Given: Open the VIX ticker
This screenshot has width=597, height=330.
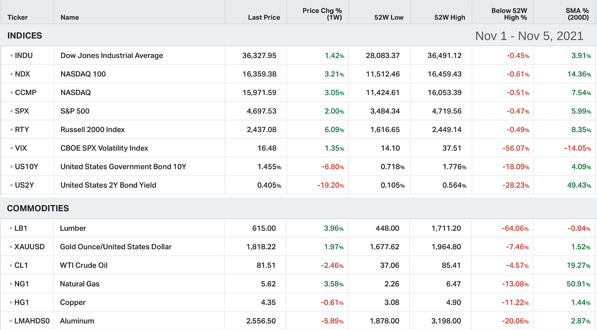Looking at the screenshot, I should 21,148.
